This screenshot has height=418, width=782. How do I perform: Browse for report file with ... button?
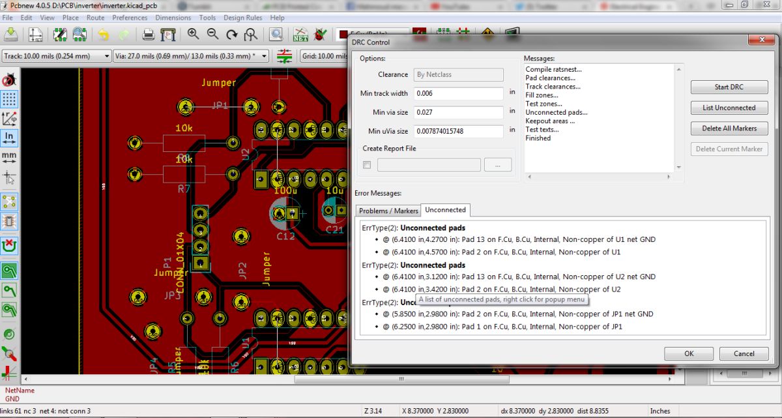(498, 165)
